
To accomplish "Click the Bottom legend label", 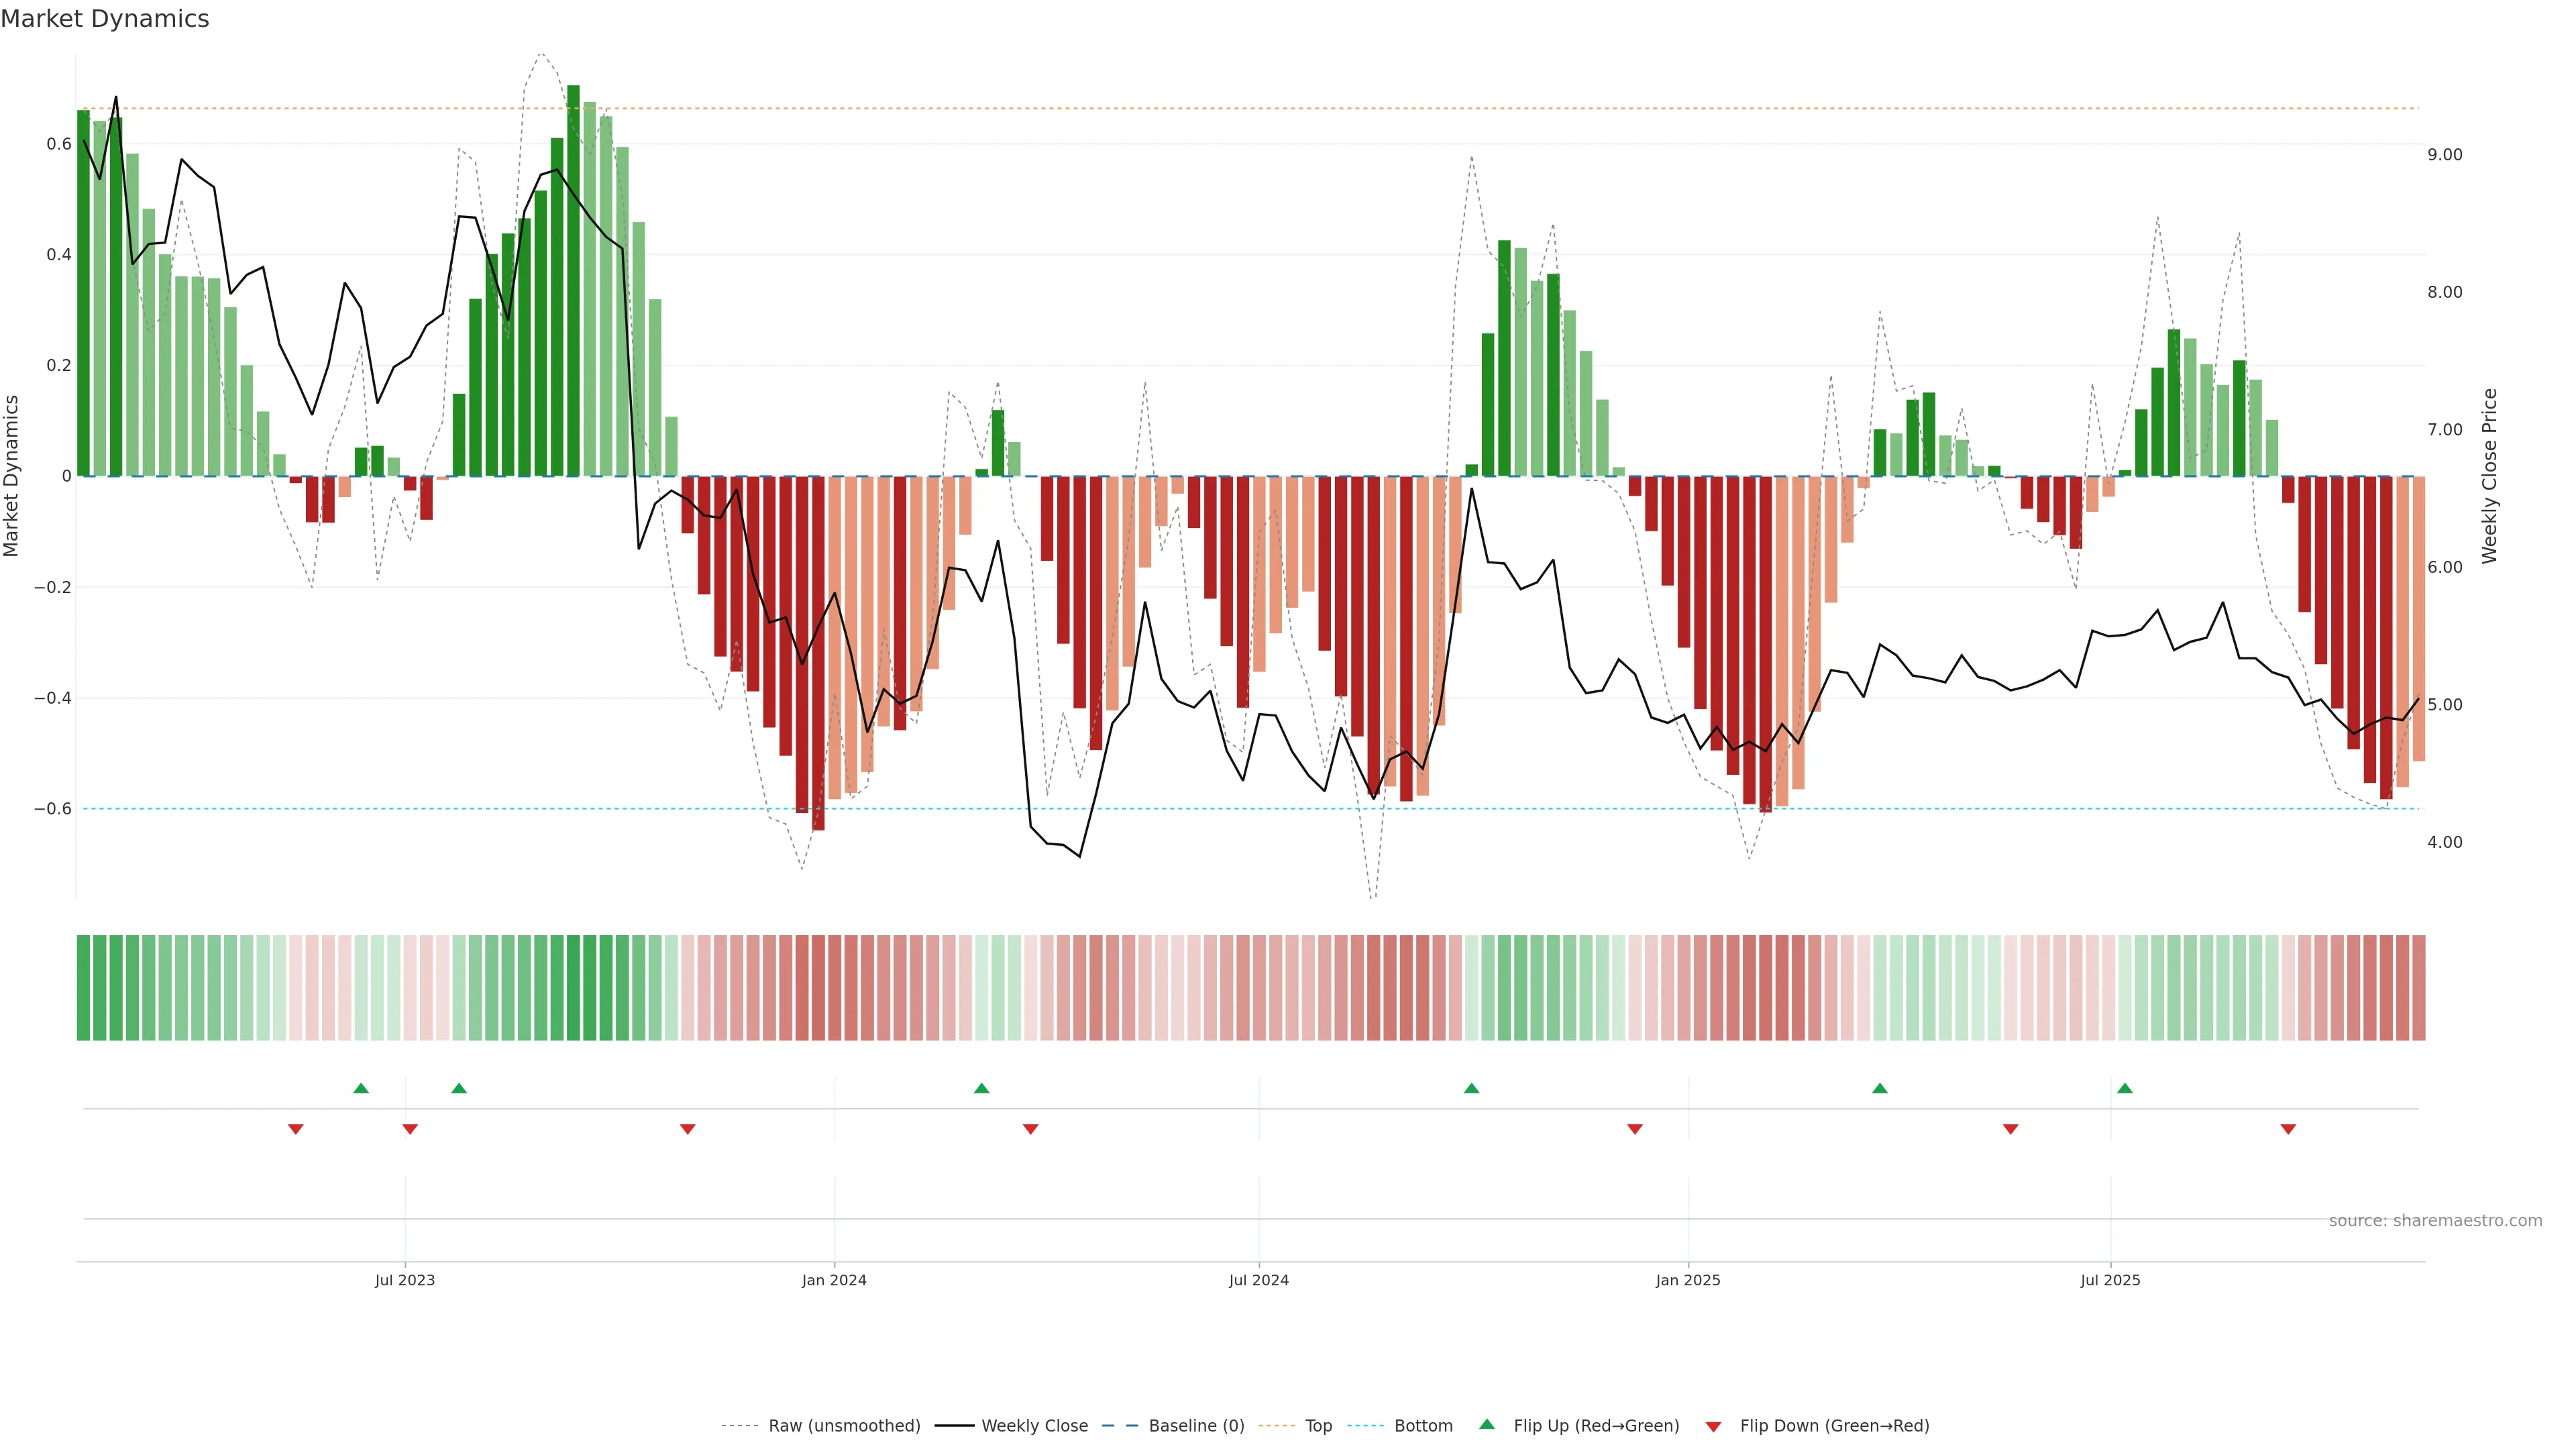I will click(1423, 1426).
